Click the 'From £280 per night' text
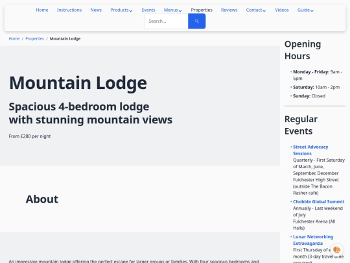The height and width of the screenshot is (263, 350). point(30,136)
